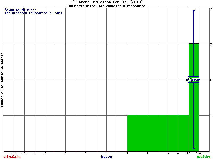Click the green bar between scores 6 and 10
Viewport: 213px width, 159px height.
[x=183, y=133]
